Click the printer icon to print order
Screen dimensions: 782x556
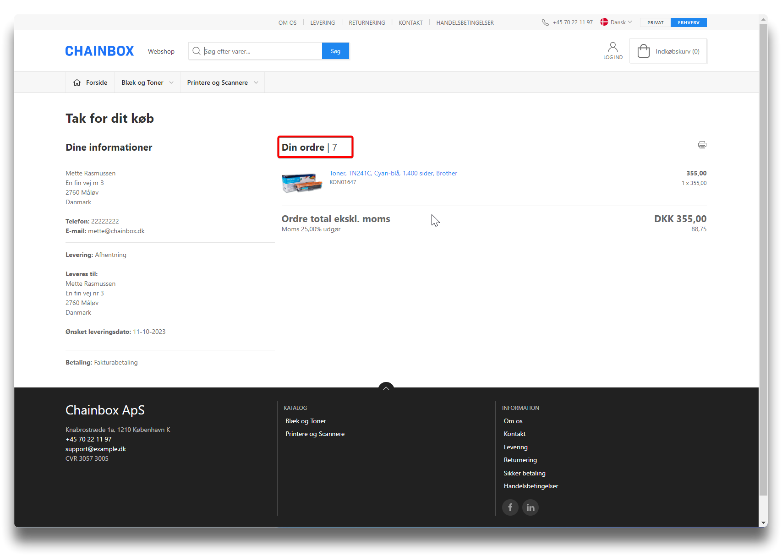click(x=702, y=145)
